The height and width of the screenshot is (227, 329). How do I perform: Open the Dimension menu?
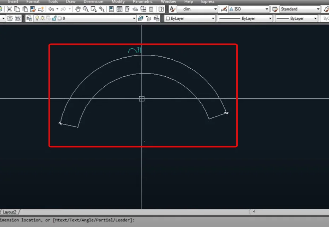point(93,2)
